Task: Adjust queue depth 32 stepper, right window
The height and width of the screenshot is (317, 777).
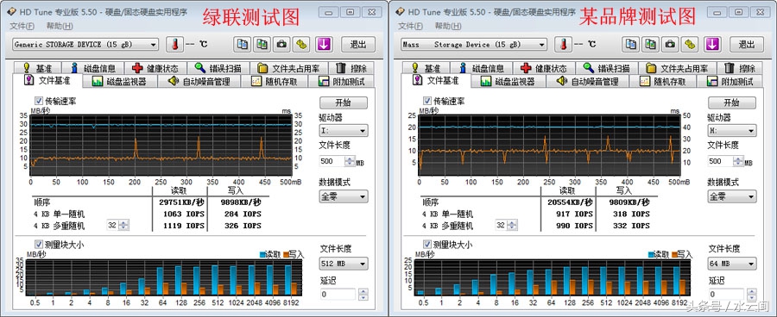Action: (x=512, y=225)
